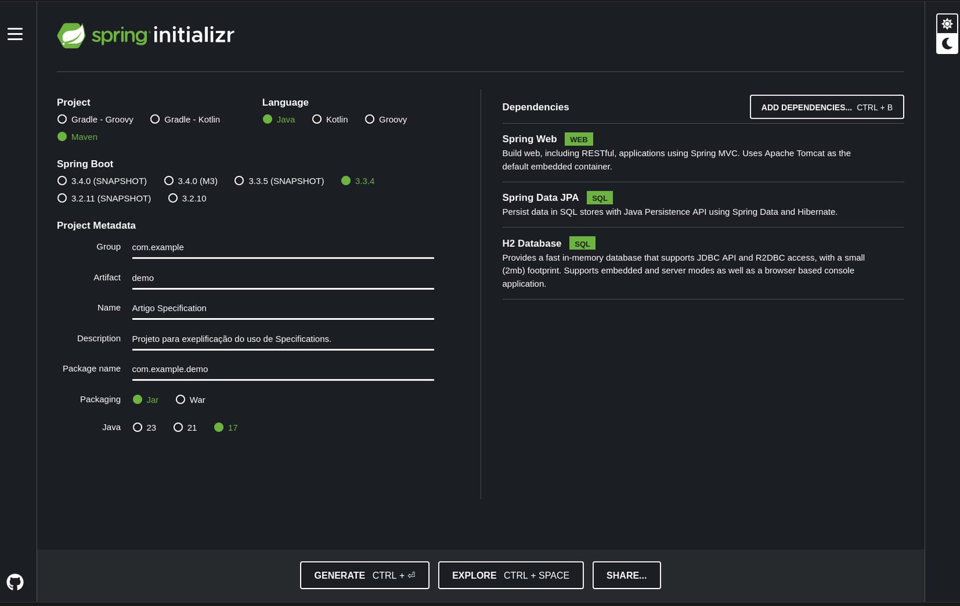
Task: Click the Share button
Action: [626, 575]
